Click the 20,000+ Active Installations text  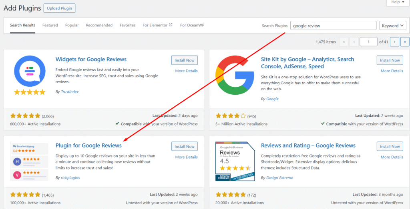point(239,203)
